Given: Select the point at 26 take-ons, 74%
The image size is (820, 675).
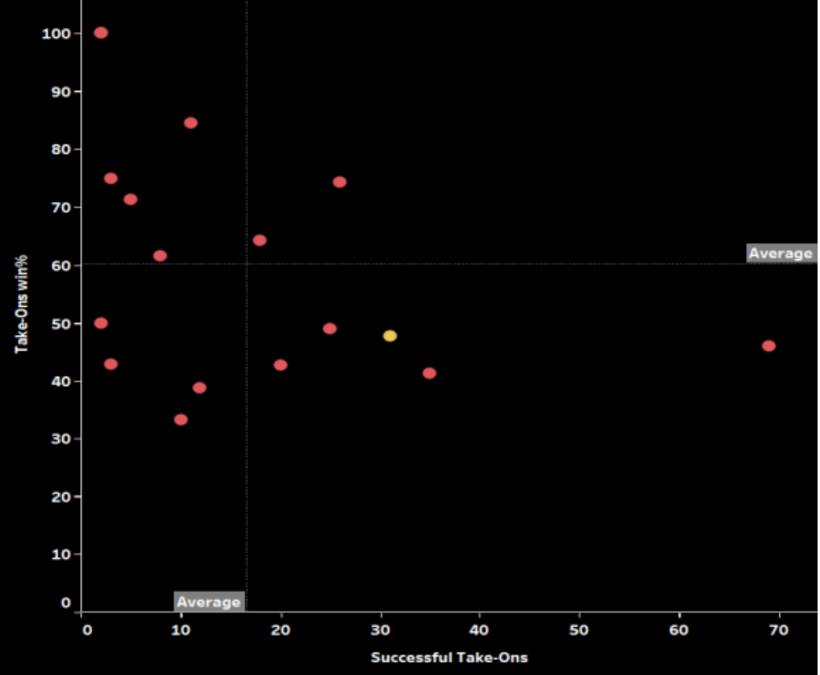Looking at the screenshot, I should coord(340,182).
